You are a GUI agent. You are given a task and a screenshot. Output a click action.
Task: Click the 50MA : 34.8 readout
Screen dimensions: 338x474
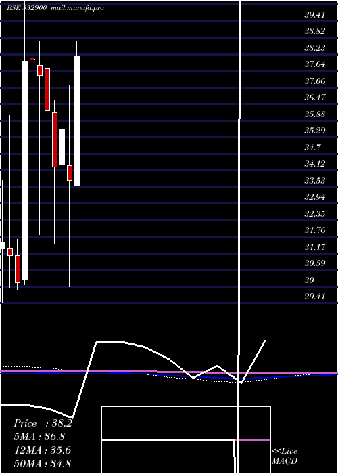(x=43, y=463)
